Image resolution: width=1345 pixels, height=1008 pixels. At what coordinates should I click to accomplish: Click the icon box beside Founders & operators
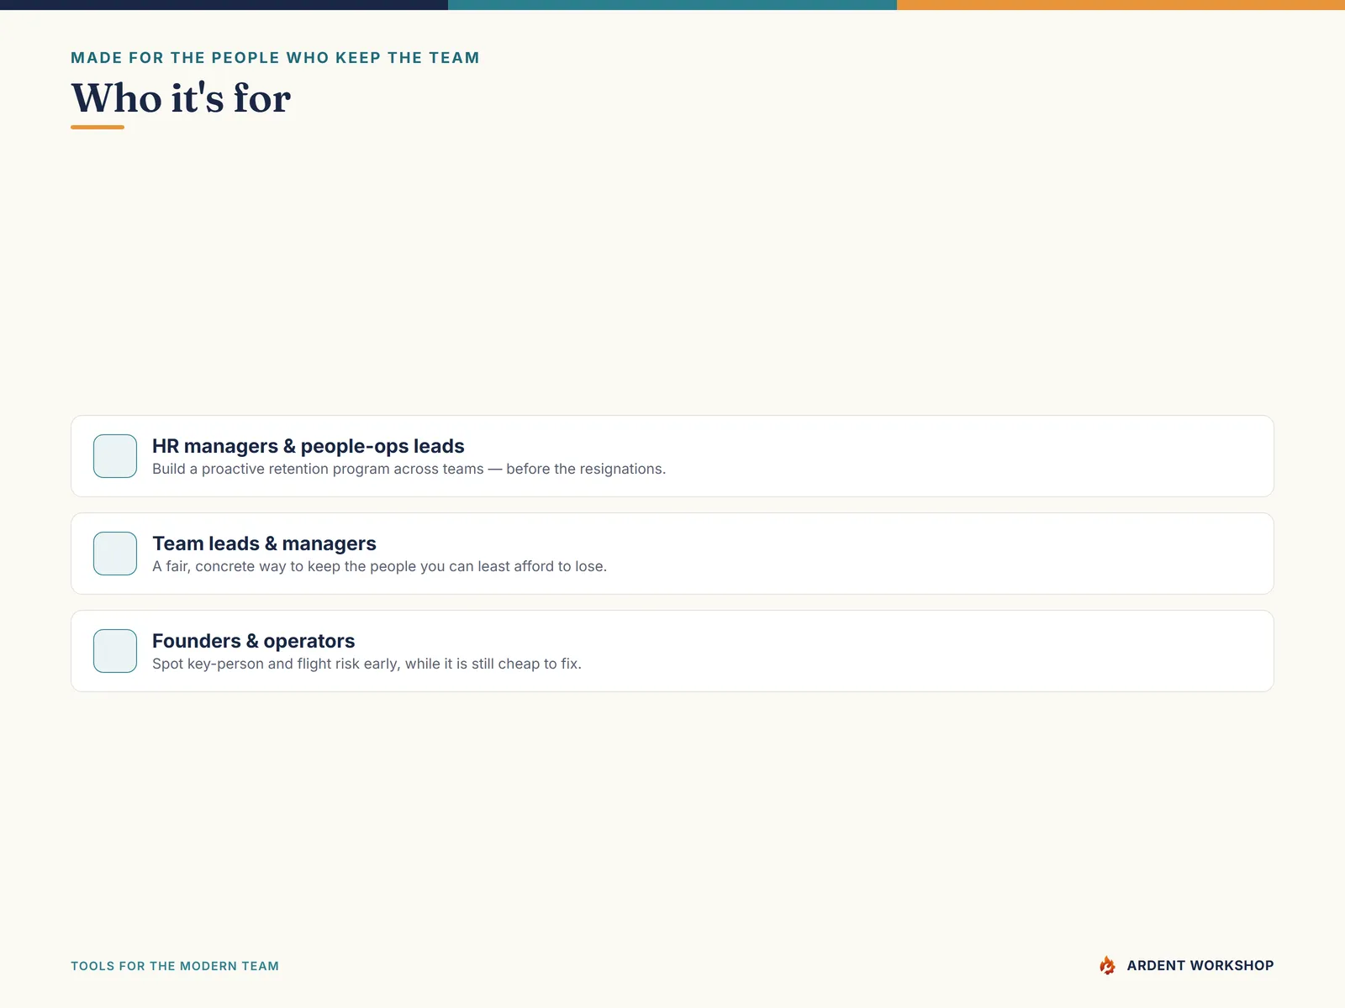pos(115,651)
